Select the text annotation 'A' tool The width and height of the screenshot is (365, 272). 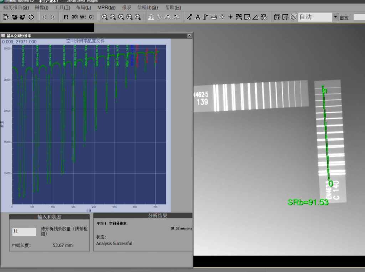pyautogui.click(x=198, y=17)
